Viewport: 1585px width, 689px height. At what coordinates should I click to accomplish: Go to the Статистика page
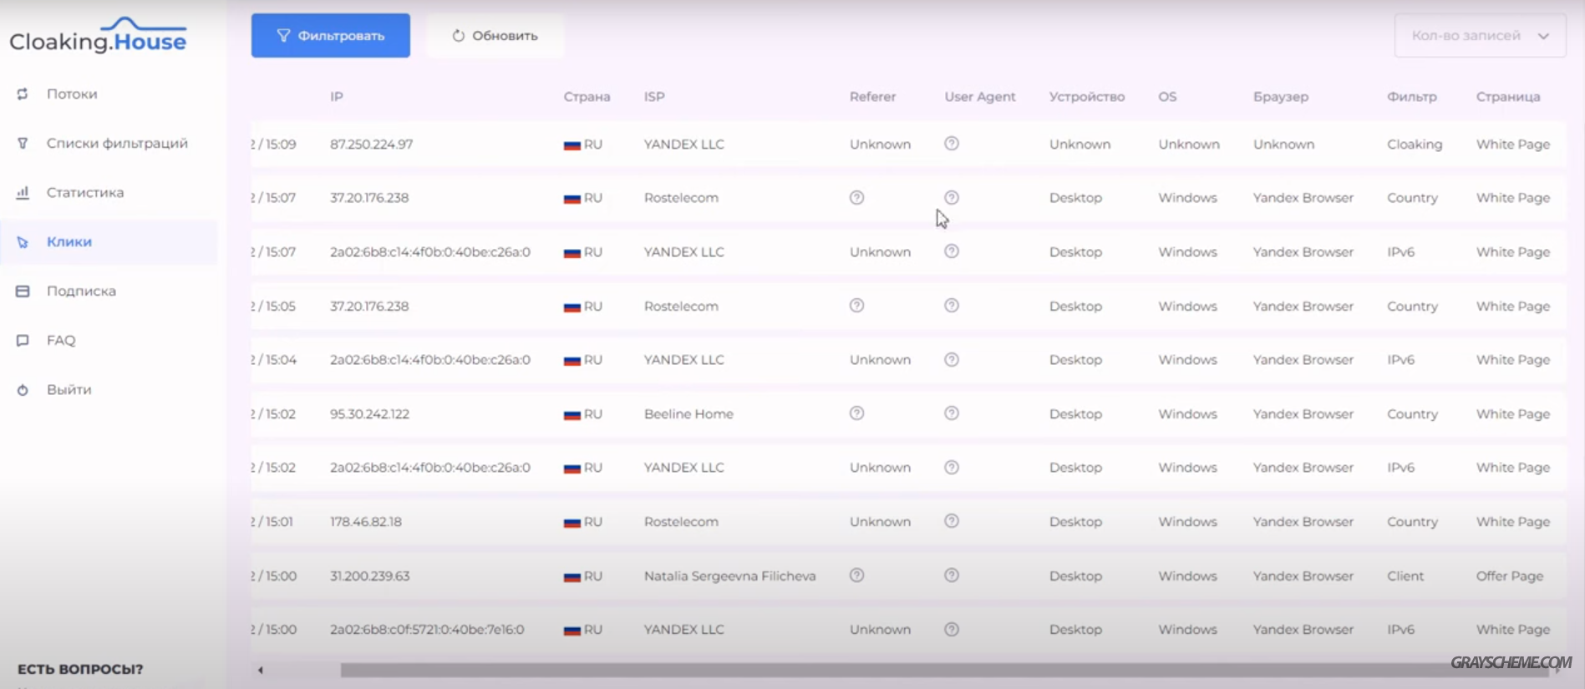(x=85, y=192)
